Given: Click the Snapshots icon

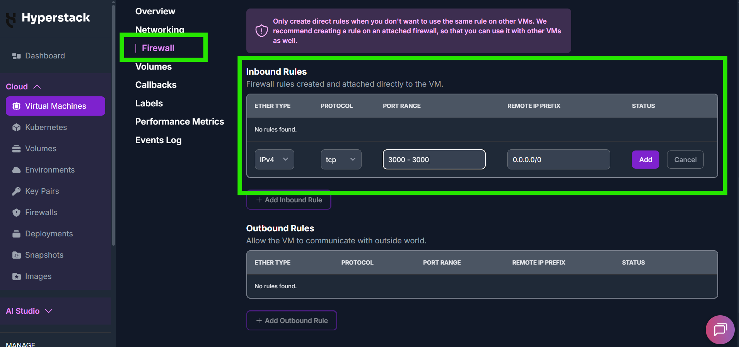Looking at the screenshot, I should point(16,255).
